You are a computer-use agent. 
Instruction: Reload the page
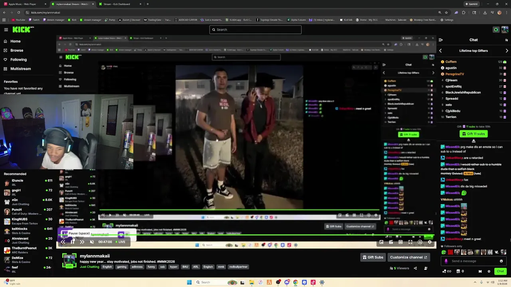[18, 12]
